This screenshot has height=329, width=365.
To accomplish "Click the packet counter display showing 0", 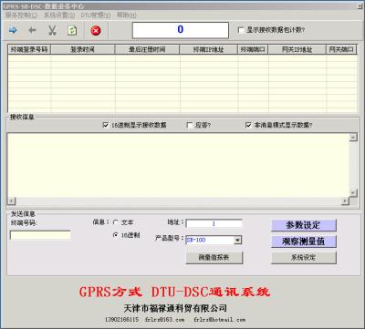I will (x=180, y=30).
